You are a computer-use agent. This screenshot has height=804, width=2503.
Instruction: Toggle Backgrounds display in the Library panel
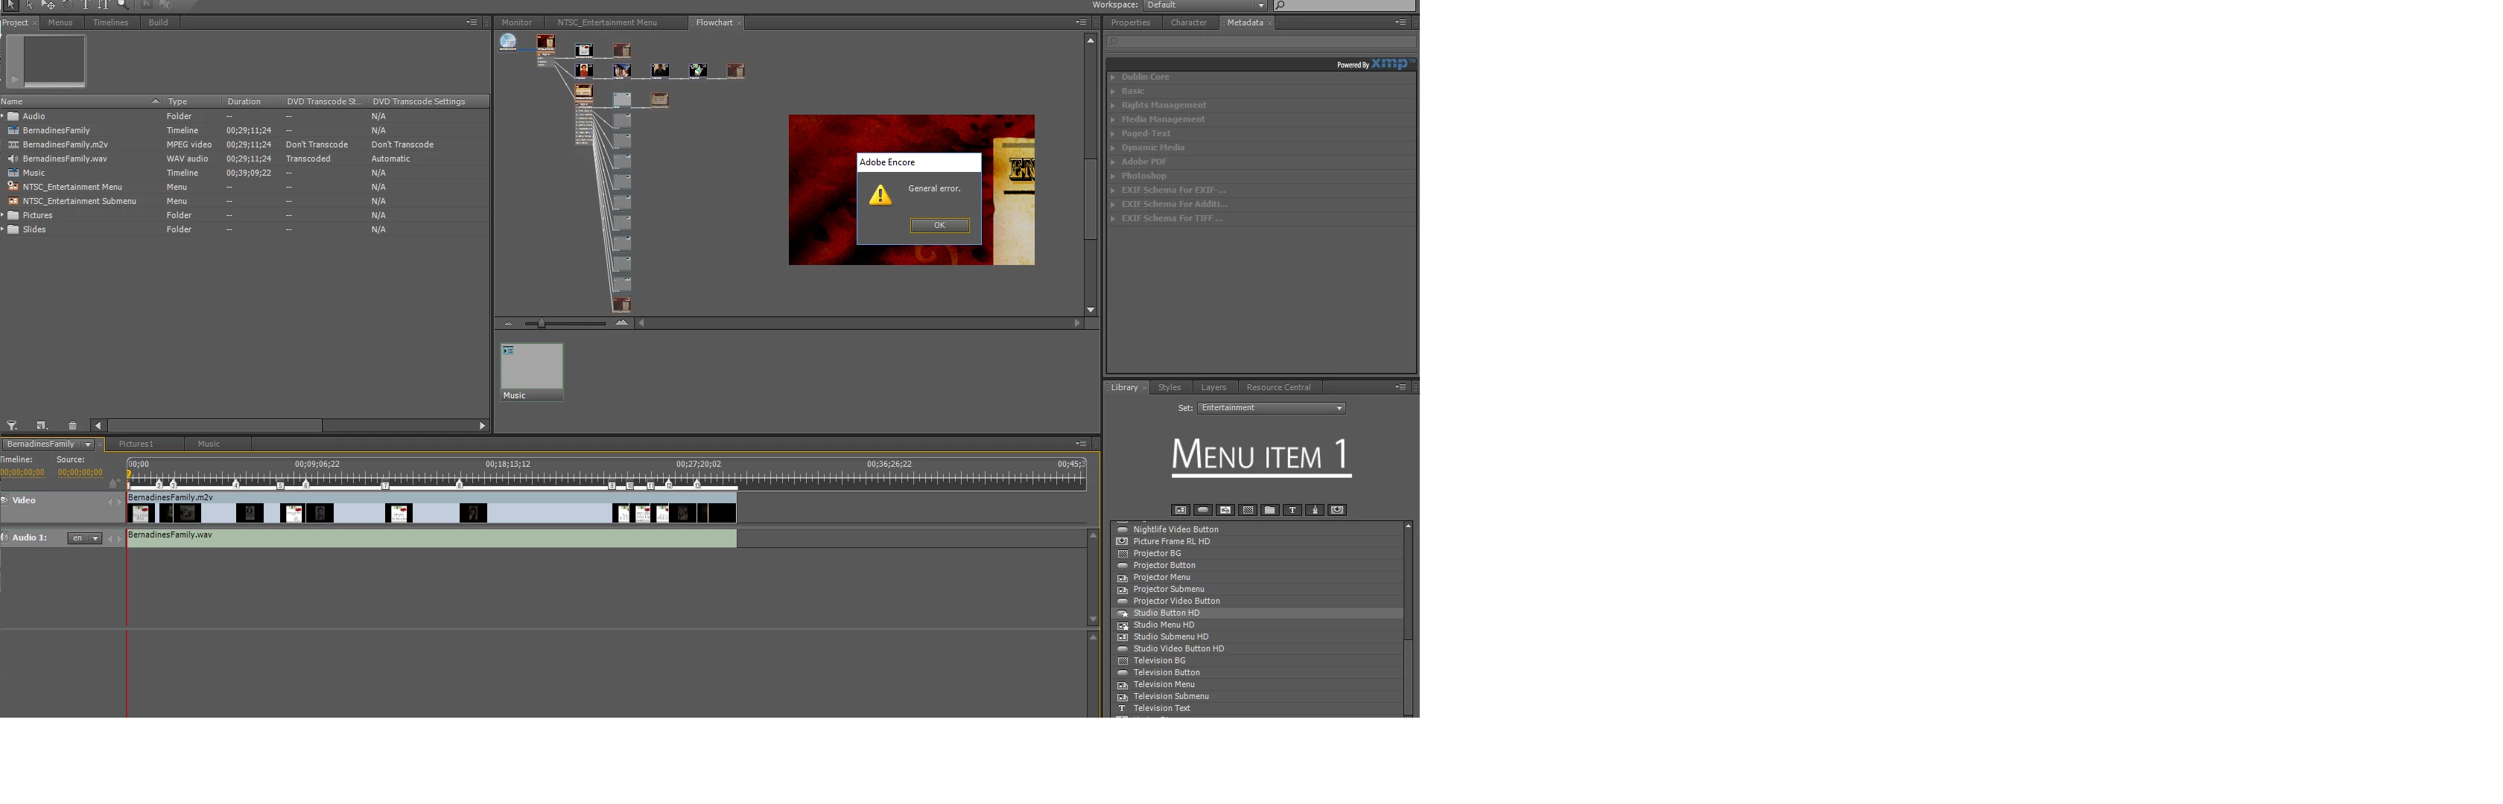[x=1248, y=510]
